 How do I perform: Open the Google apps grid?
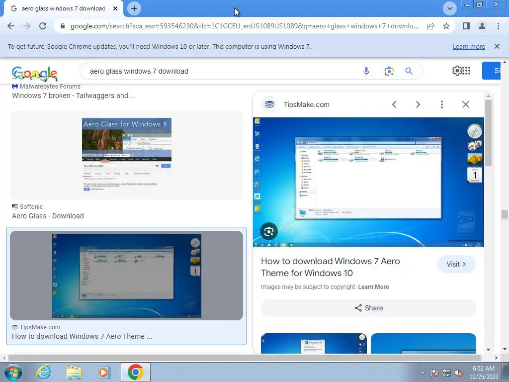click(466, 71)
